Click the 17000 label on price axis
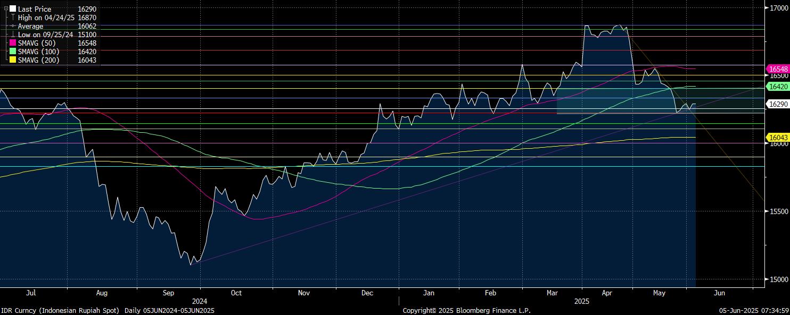This screenshot has width=790, height=315. pos(779,8)
